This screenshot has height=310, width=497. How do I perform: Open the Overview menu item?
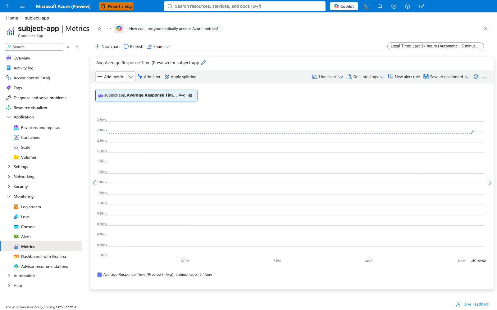click(x=22, y=58)
